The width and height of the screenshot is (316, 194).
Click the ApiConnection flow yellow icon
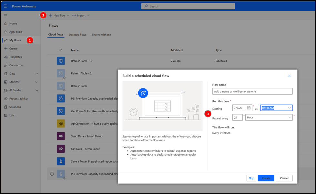(x=61, y=123)
